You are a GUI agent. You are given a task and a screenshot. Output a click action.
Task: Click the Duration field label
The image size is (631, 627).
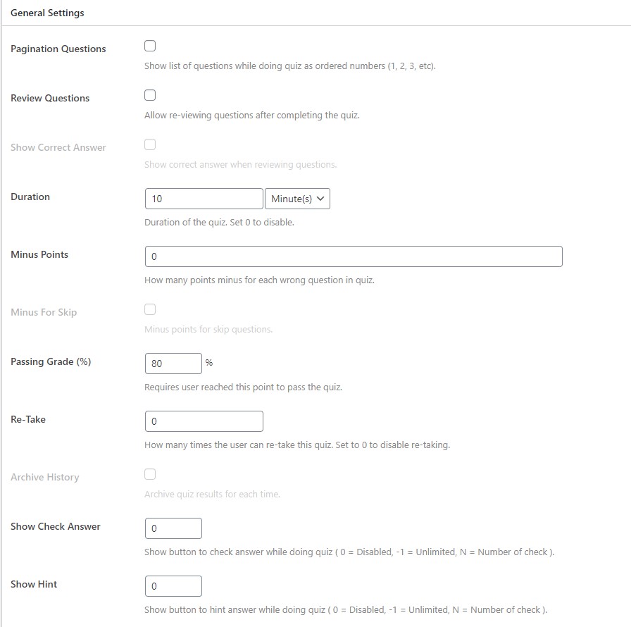coord(30,197)
